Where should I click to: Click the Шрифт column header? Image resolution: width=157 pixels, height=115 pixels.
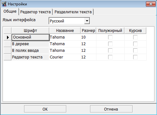click(x=30, y=31)
